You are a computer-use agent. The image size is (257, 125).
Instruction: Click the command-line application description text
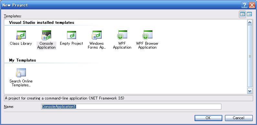(x=65, y=98)
